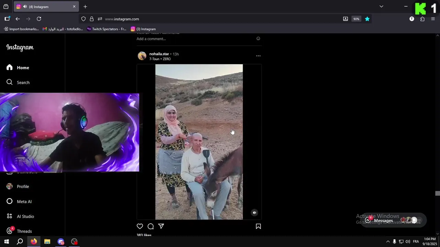Open the browser extensions puzzle icon
The image size is (440, 247).
click(x=422, y=19)
